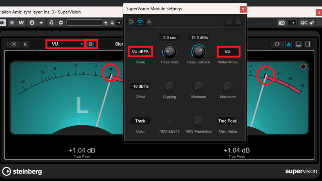
Task: Open the preset browser dropdown arrow
Action: click(x=119, y=23)
